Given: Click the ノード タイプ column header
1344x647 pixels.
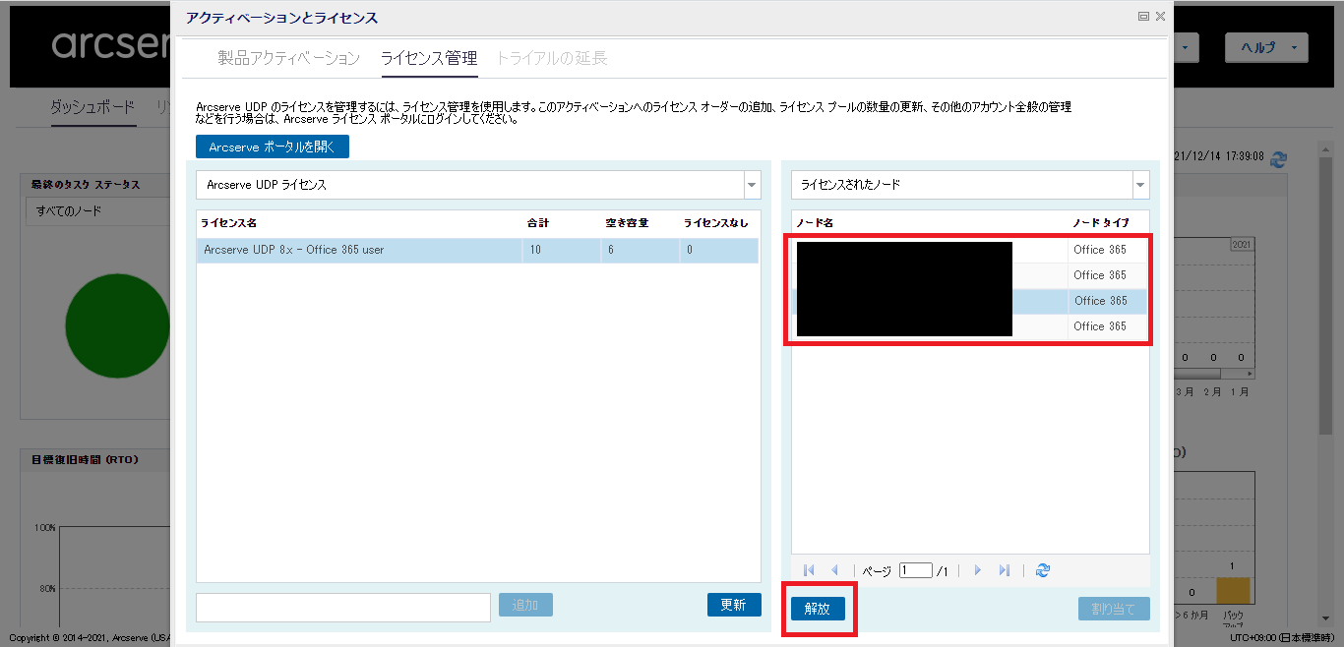Looking at the screenshot, I should coord(1101,223).
